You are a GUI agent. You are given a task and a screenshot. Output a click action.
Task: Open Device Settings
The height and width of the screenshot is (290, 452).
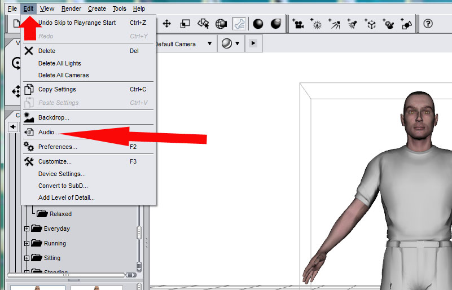pos(89,174)
